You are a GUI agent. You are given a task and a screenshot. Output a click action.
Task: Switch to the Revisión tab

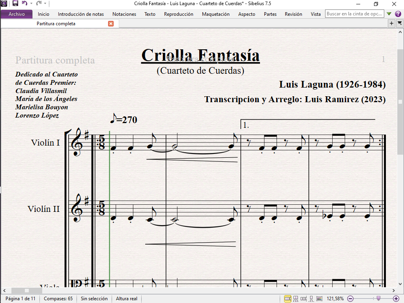click(294, 14)
